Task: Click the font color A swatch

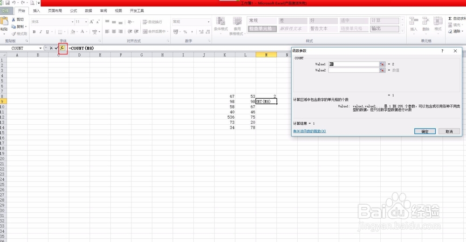Action: (82, 32)
